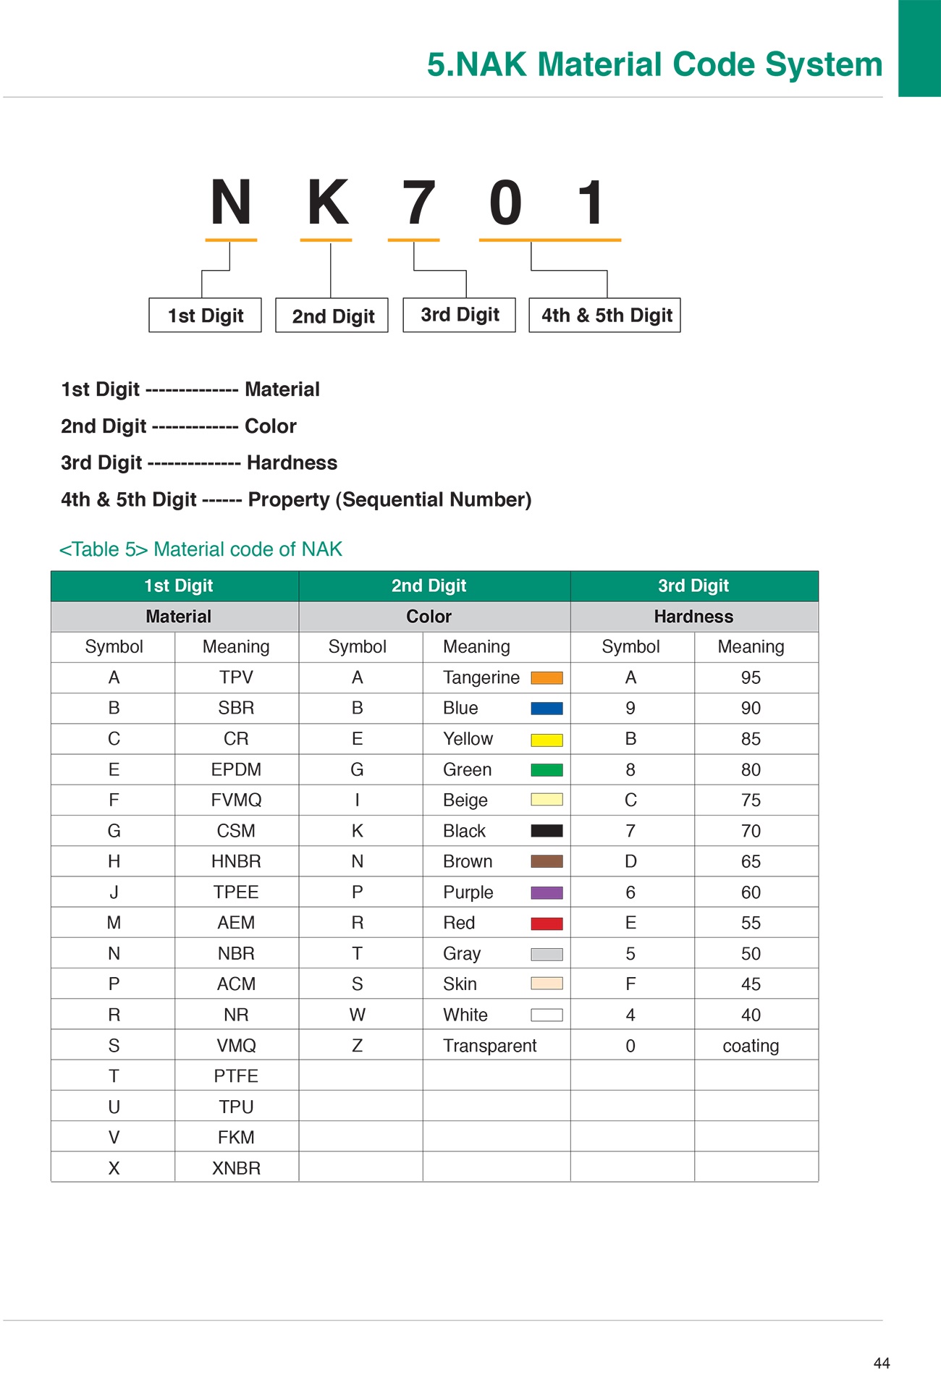Click the 'CSM' material cell
The image size is (941, 1378).
[237, 831]
